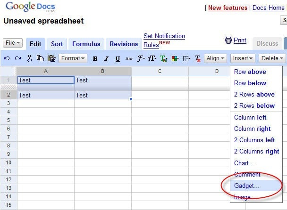Image resolution: width=287 pixels, height=210 pixels.
Task: Open the font family picker
Action: pos(141,58)
